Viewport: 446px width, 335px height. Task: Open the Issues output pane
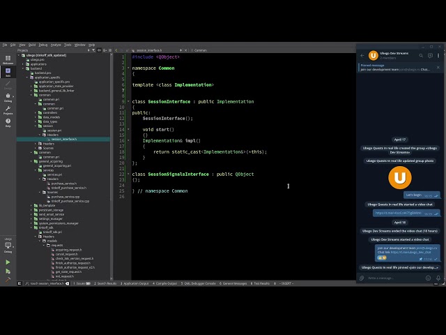82,283
